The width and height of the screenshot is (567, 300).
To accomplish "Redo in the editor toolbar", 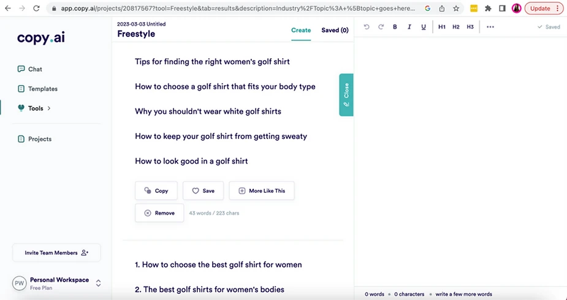I will tap(381, 27).
